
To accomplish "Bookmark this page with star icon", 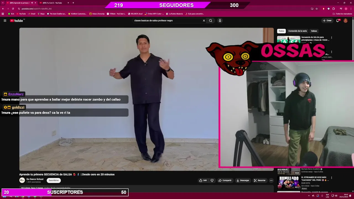I will tap(317, 9).
